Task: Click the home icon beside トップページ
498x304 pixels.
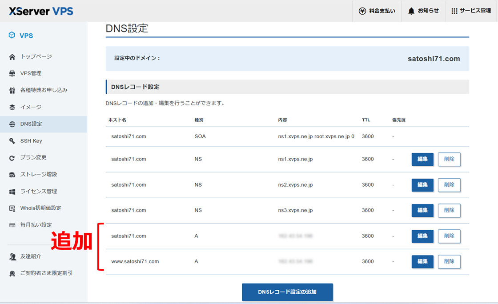Action: [12, 57]
